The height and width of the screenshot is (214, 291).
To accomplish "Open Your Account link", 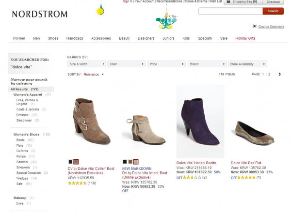I will [145, 1].
